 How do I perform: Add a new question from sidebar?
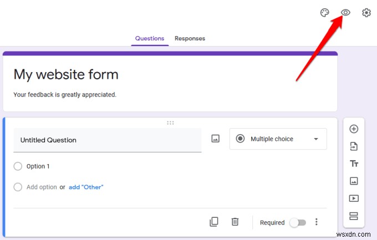[x=354, y=129]
